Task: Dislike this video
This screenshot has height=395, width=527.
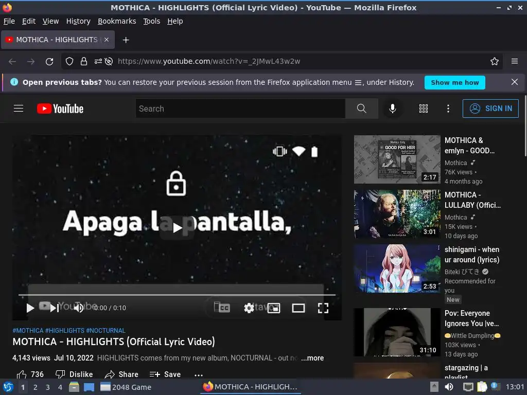Action: pyautogui.click(x=74, y=374)
